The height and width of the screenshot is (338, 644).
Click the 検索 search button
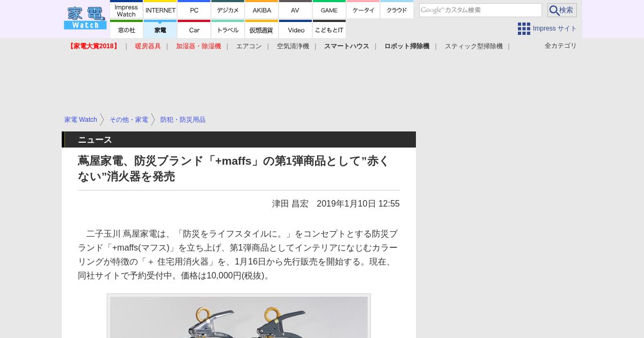click(x=562, y=10)
